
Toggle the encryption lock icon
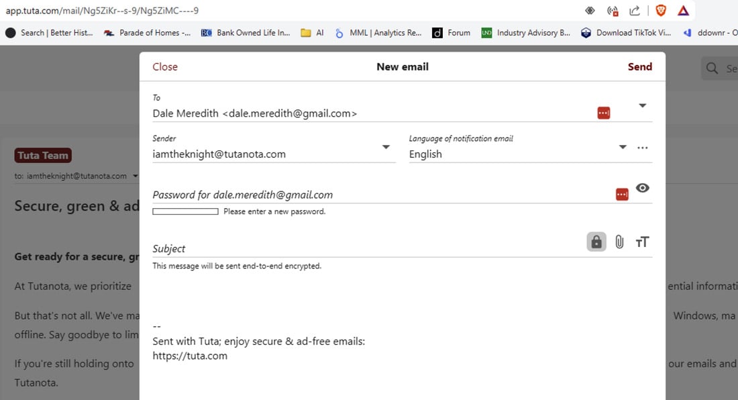click(x=596, y=241)
